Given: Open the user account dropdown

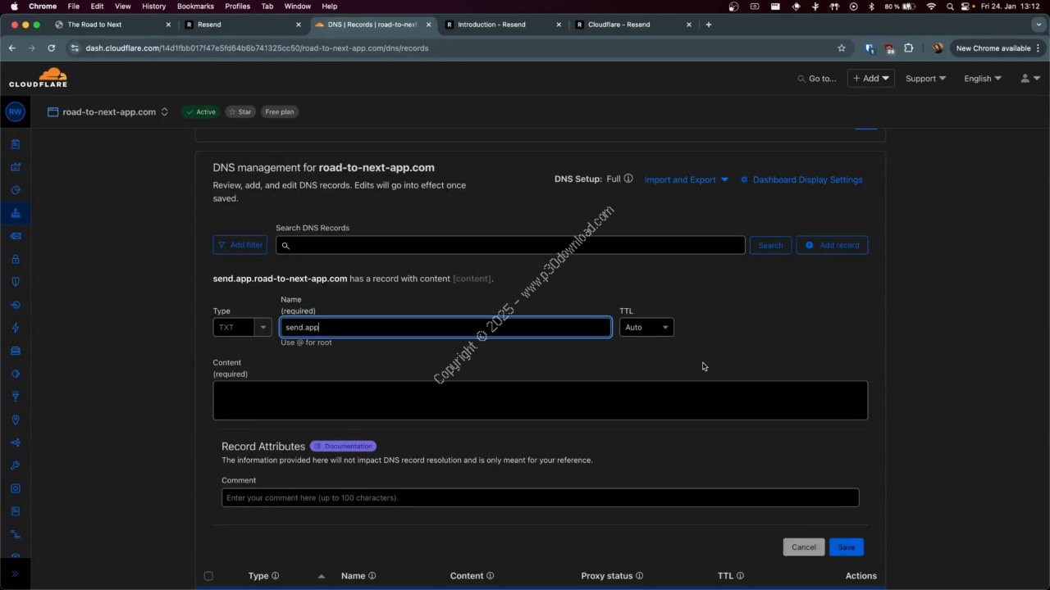Looking at the screenshot, I should 1030,79.
